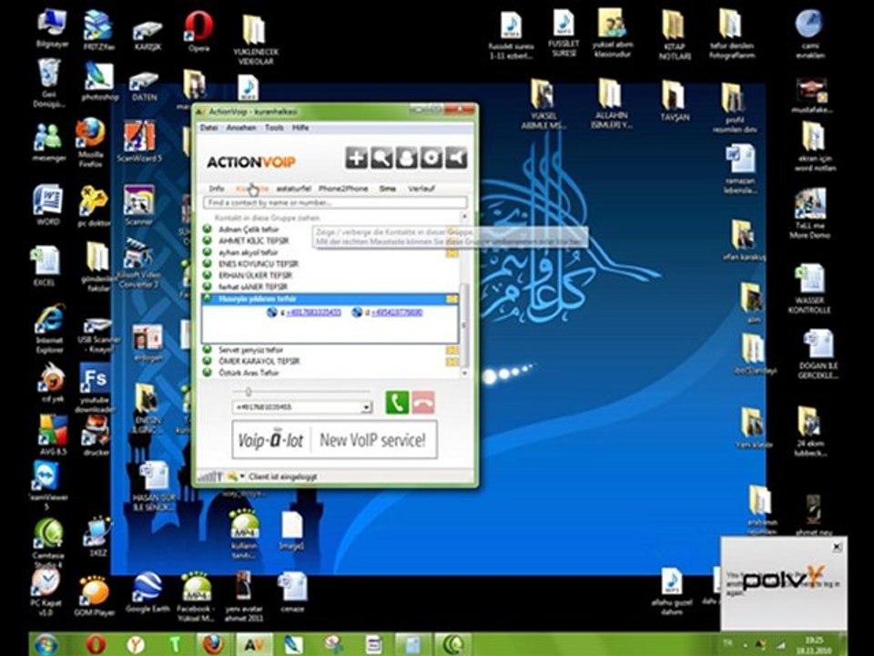Open the WORD desktop shortcut

(x=48, y=205)
